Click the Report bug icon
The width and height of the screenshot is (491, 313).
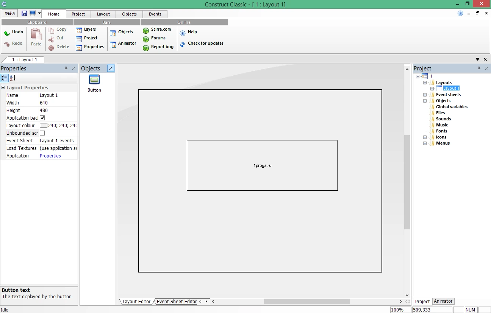(146, 48)
